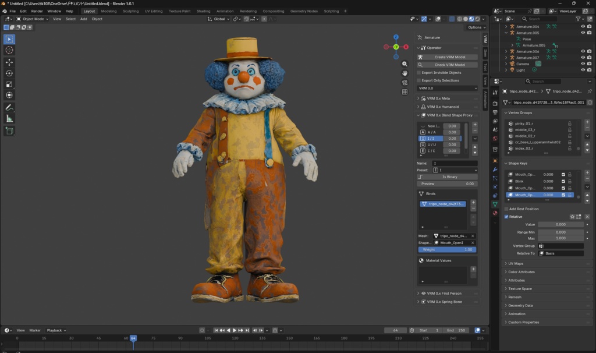The width and height of the screenshot is (596, 353).
Task: Open the Render menu
Action: (x=37, y=11)
